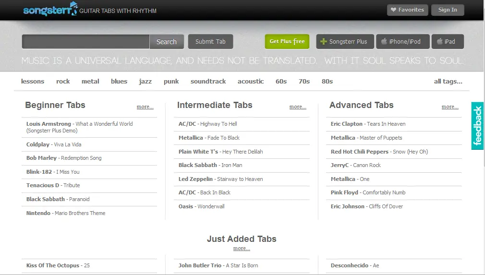Open Metallica One tab
This screenshot has width=485, height=275.
(350, 179)
